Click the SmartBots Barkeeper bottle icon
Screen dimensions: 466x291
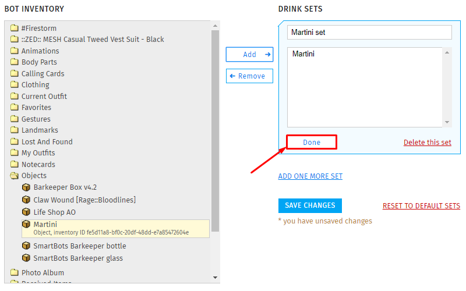(x=26, y=246)
